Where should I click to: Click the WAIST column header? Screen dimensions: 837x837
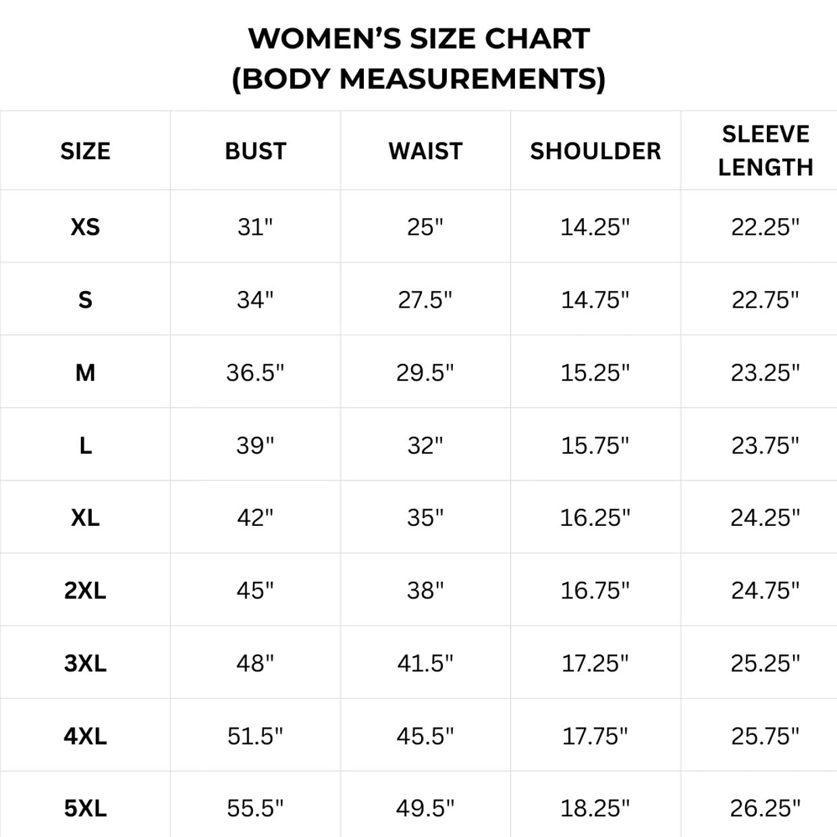[425, 151]
